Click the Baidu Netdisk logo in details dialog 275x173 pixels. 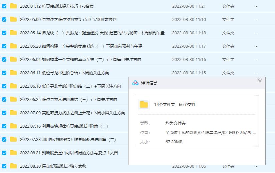[135, 83]
